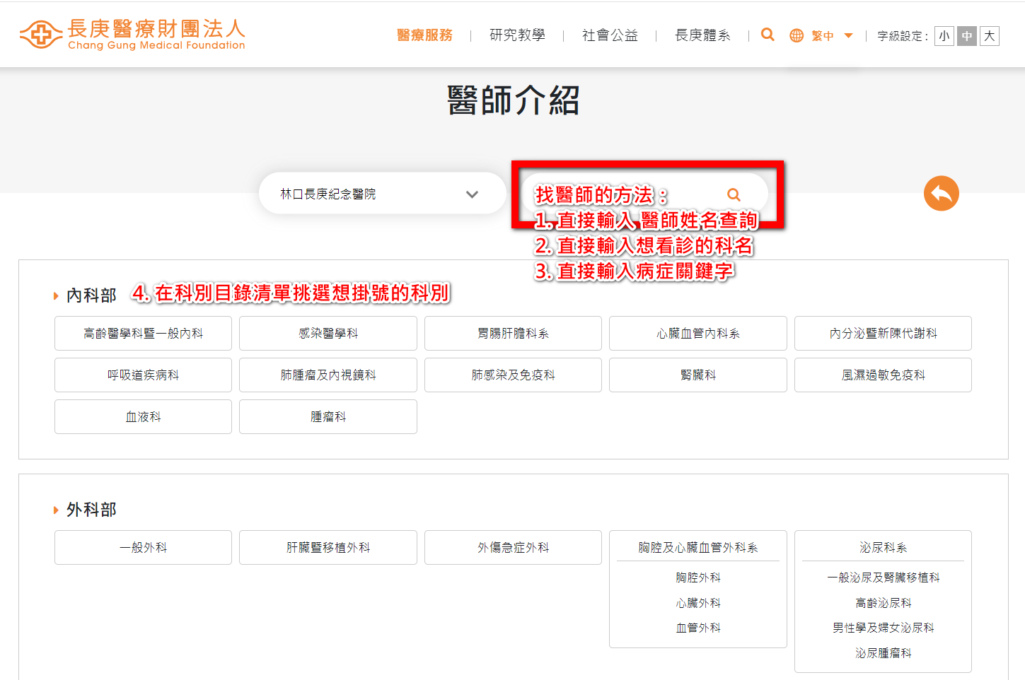The width and height of the screenshot is (1025, 680).
Task: Open the 社會公益 menu
Action: tap(610, 35)
